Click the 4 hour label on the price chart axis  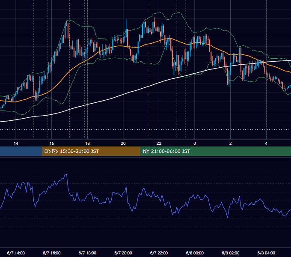click(x=266, y=143)
